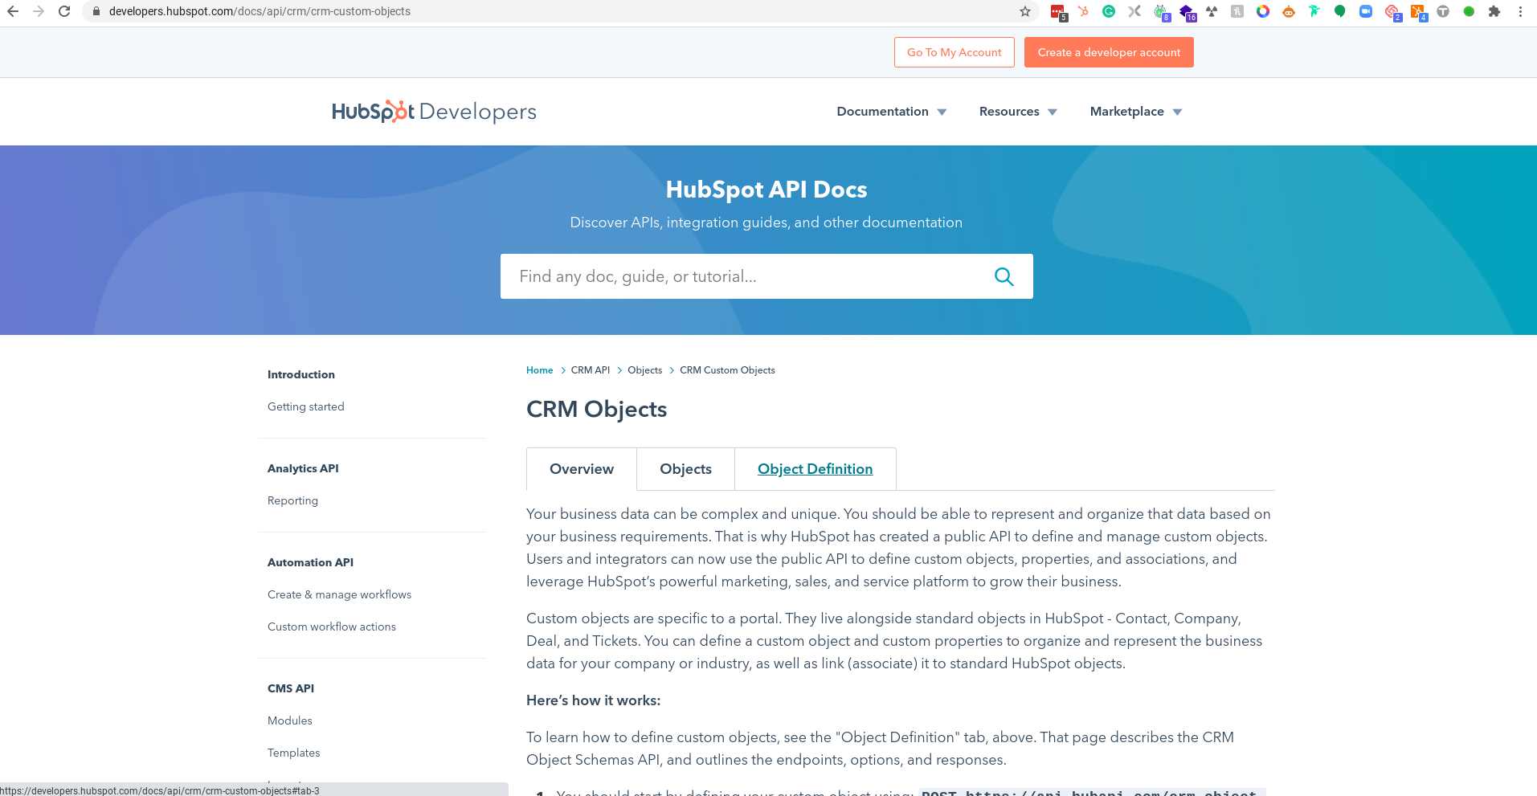Click the browser extensions puzzle piece icon
The height and width of the screenshot is (796, 1537).
click(1495, 11)
